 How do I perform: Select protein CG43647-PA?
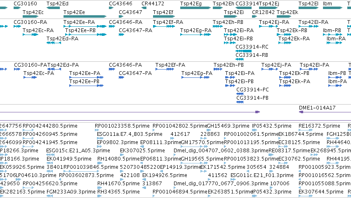[135, 73]
